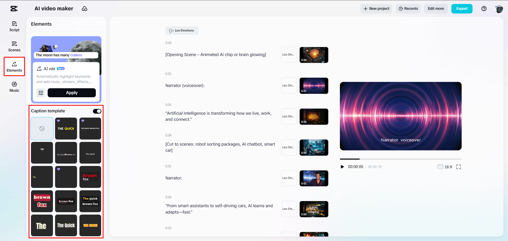Image resolution: width=508 pixels, height=241 pixels.
Task: Enter fullscreen preview mode
Action: click(458, 167)
